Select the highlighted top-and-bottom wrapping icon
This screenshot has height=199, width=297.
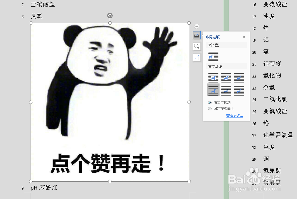[x=213, y=90]
